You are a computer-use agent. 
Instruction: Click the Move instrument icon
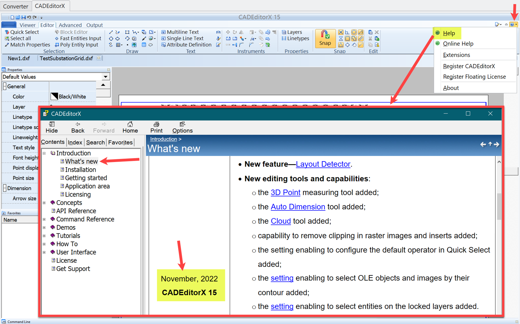tap(228, 32)
